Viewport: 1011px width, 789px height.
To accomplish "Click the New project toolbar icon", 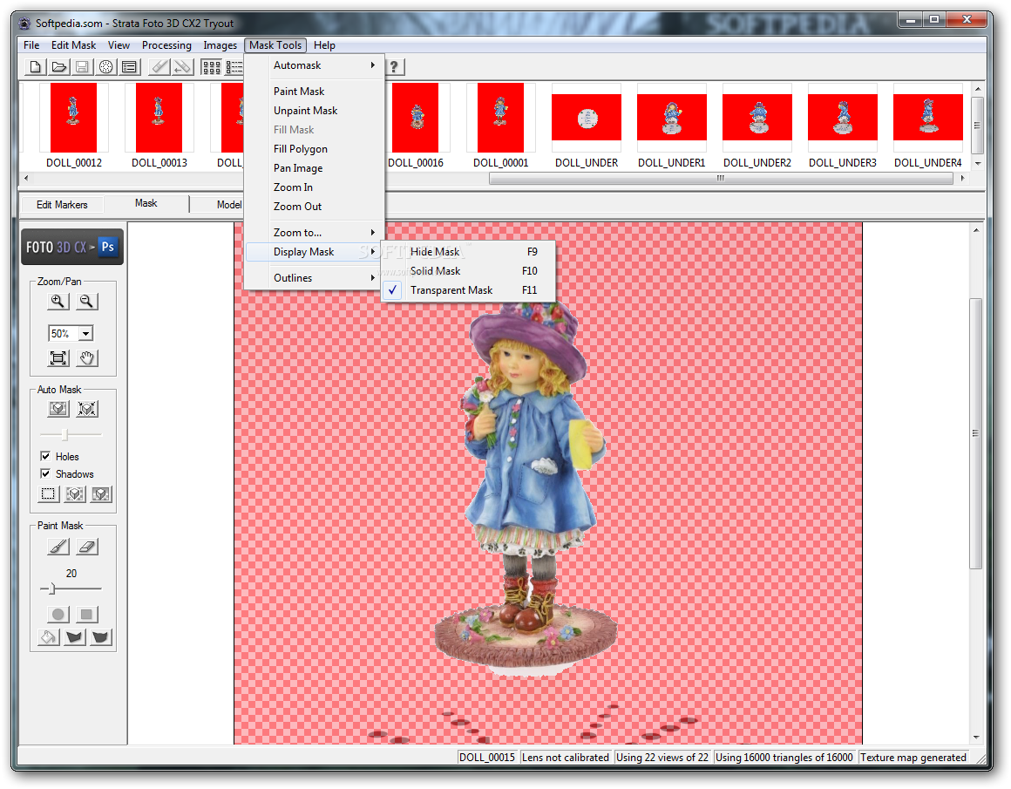I will pyautogui.click(x=36, y=66).
